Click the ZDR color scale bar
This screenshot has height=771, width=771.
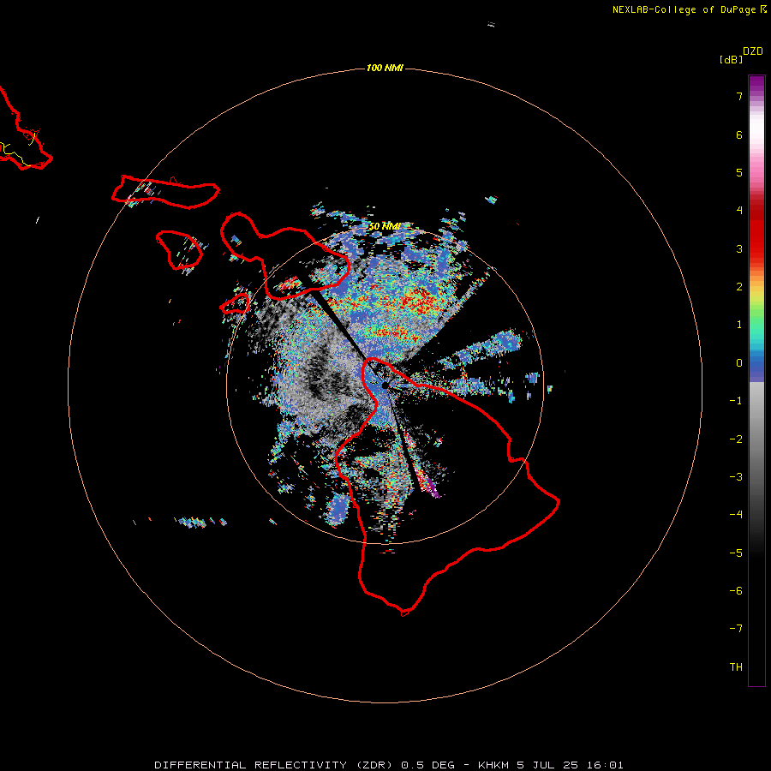click(756, 380)
